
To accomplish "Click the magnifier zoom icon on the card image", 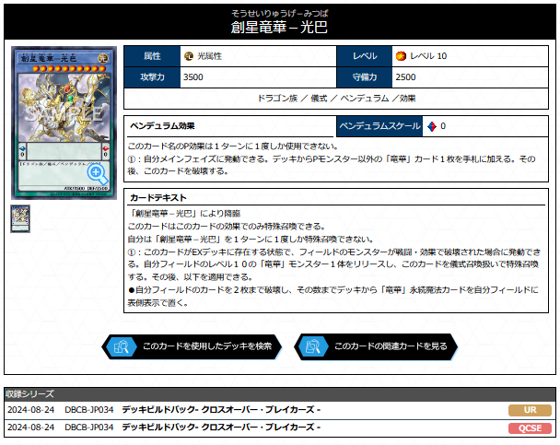I will [x=97, y=173].
